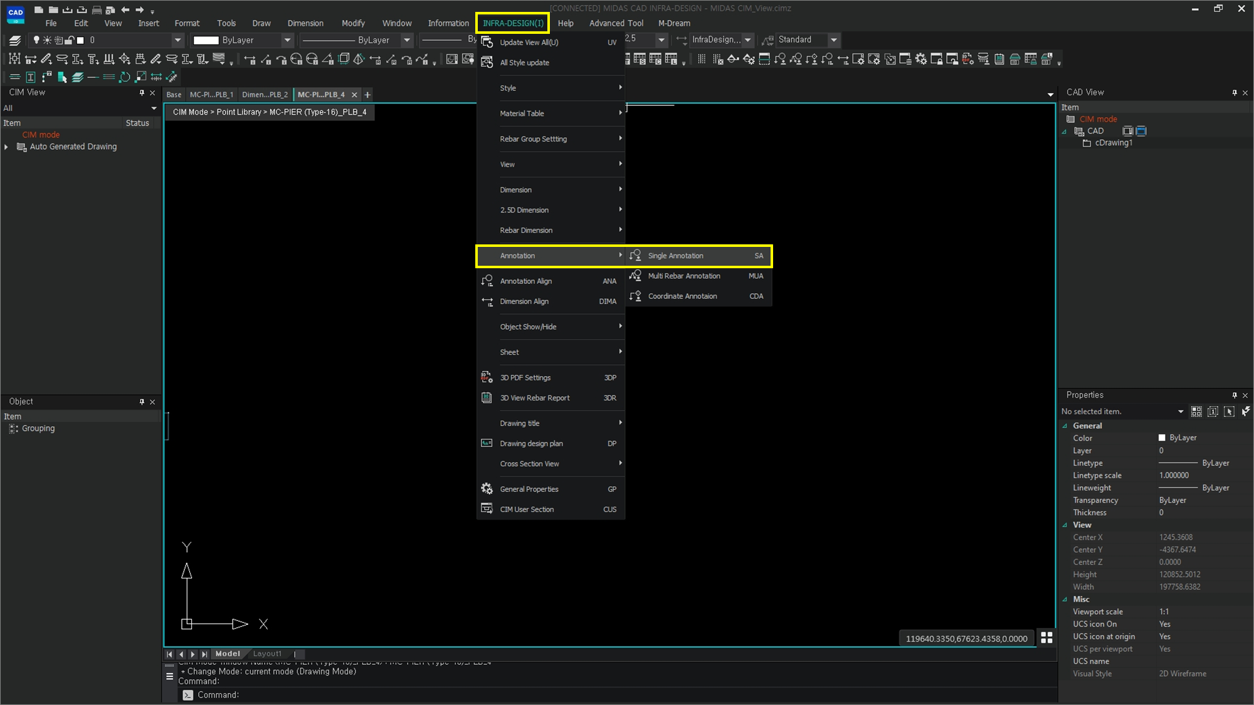Toggle the blue window icon beside CAD item
Viewport: 1254px width, 705px height.
coord(1141,131)
